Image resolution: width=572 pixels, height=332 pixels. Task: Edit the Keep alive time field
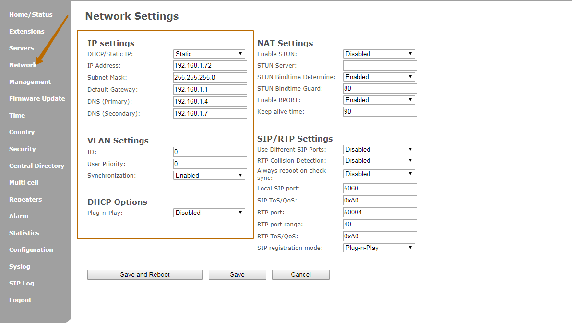pyautogui.click(x=380, y=112)
